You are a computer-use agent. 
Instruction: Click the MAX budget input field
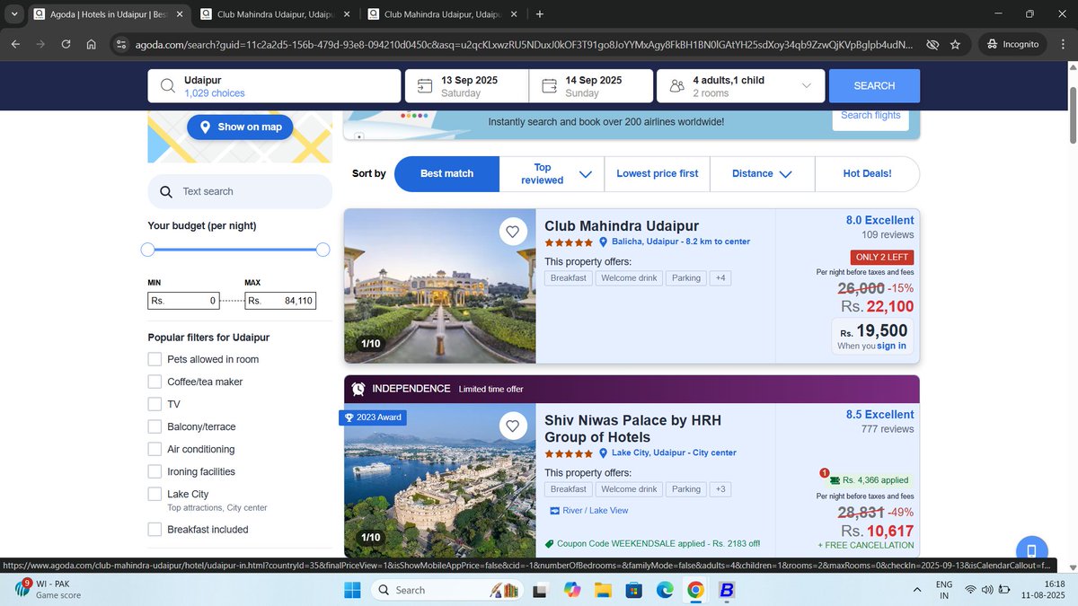click(280, 301)
